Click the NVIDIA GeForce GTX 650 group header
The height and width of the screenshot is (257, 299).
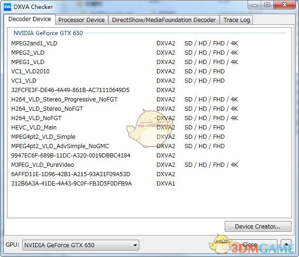[x=48, y=33]
